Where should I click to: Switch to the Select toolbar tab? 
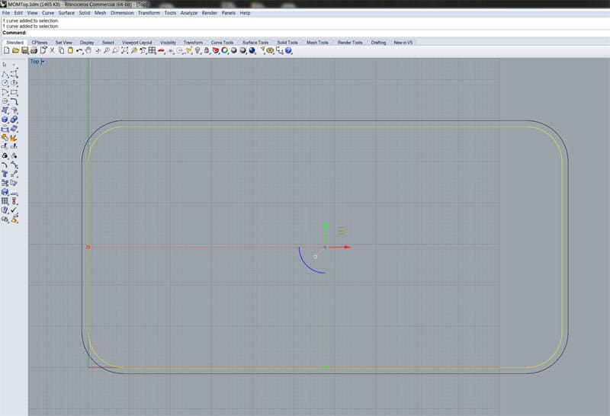pos(108,43)
